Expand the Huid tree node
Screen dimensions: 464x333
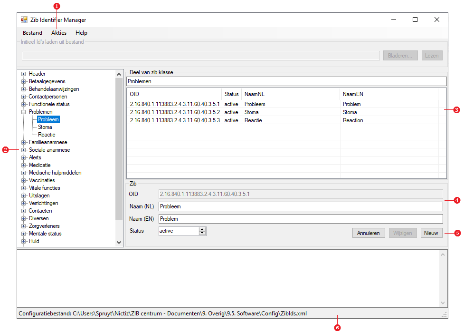coord(23,241)
